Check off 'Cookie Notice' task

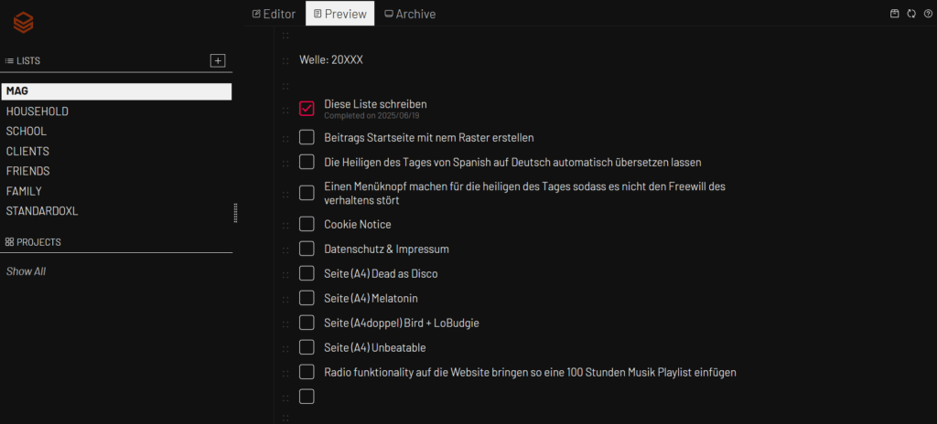(x=307, y=224)
